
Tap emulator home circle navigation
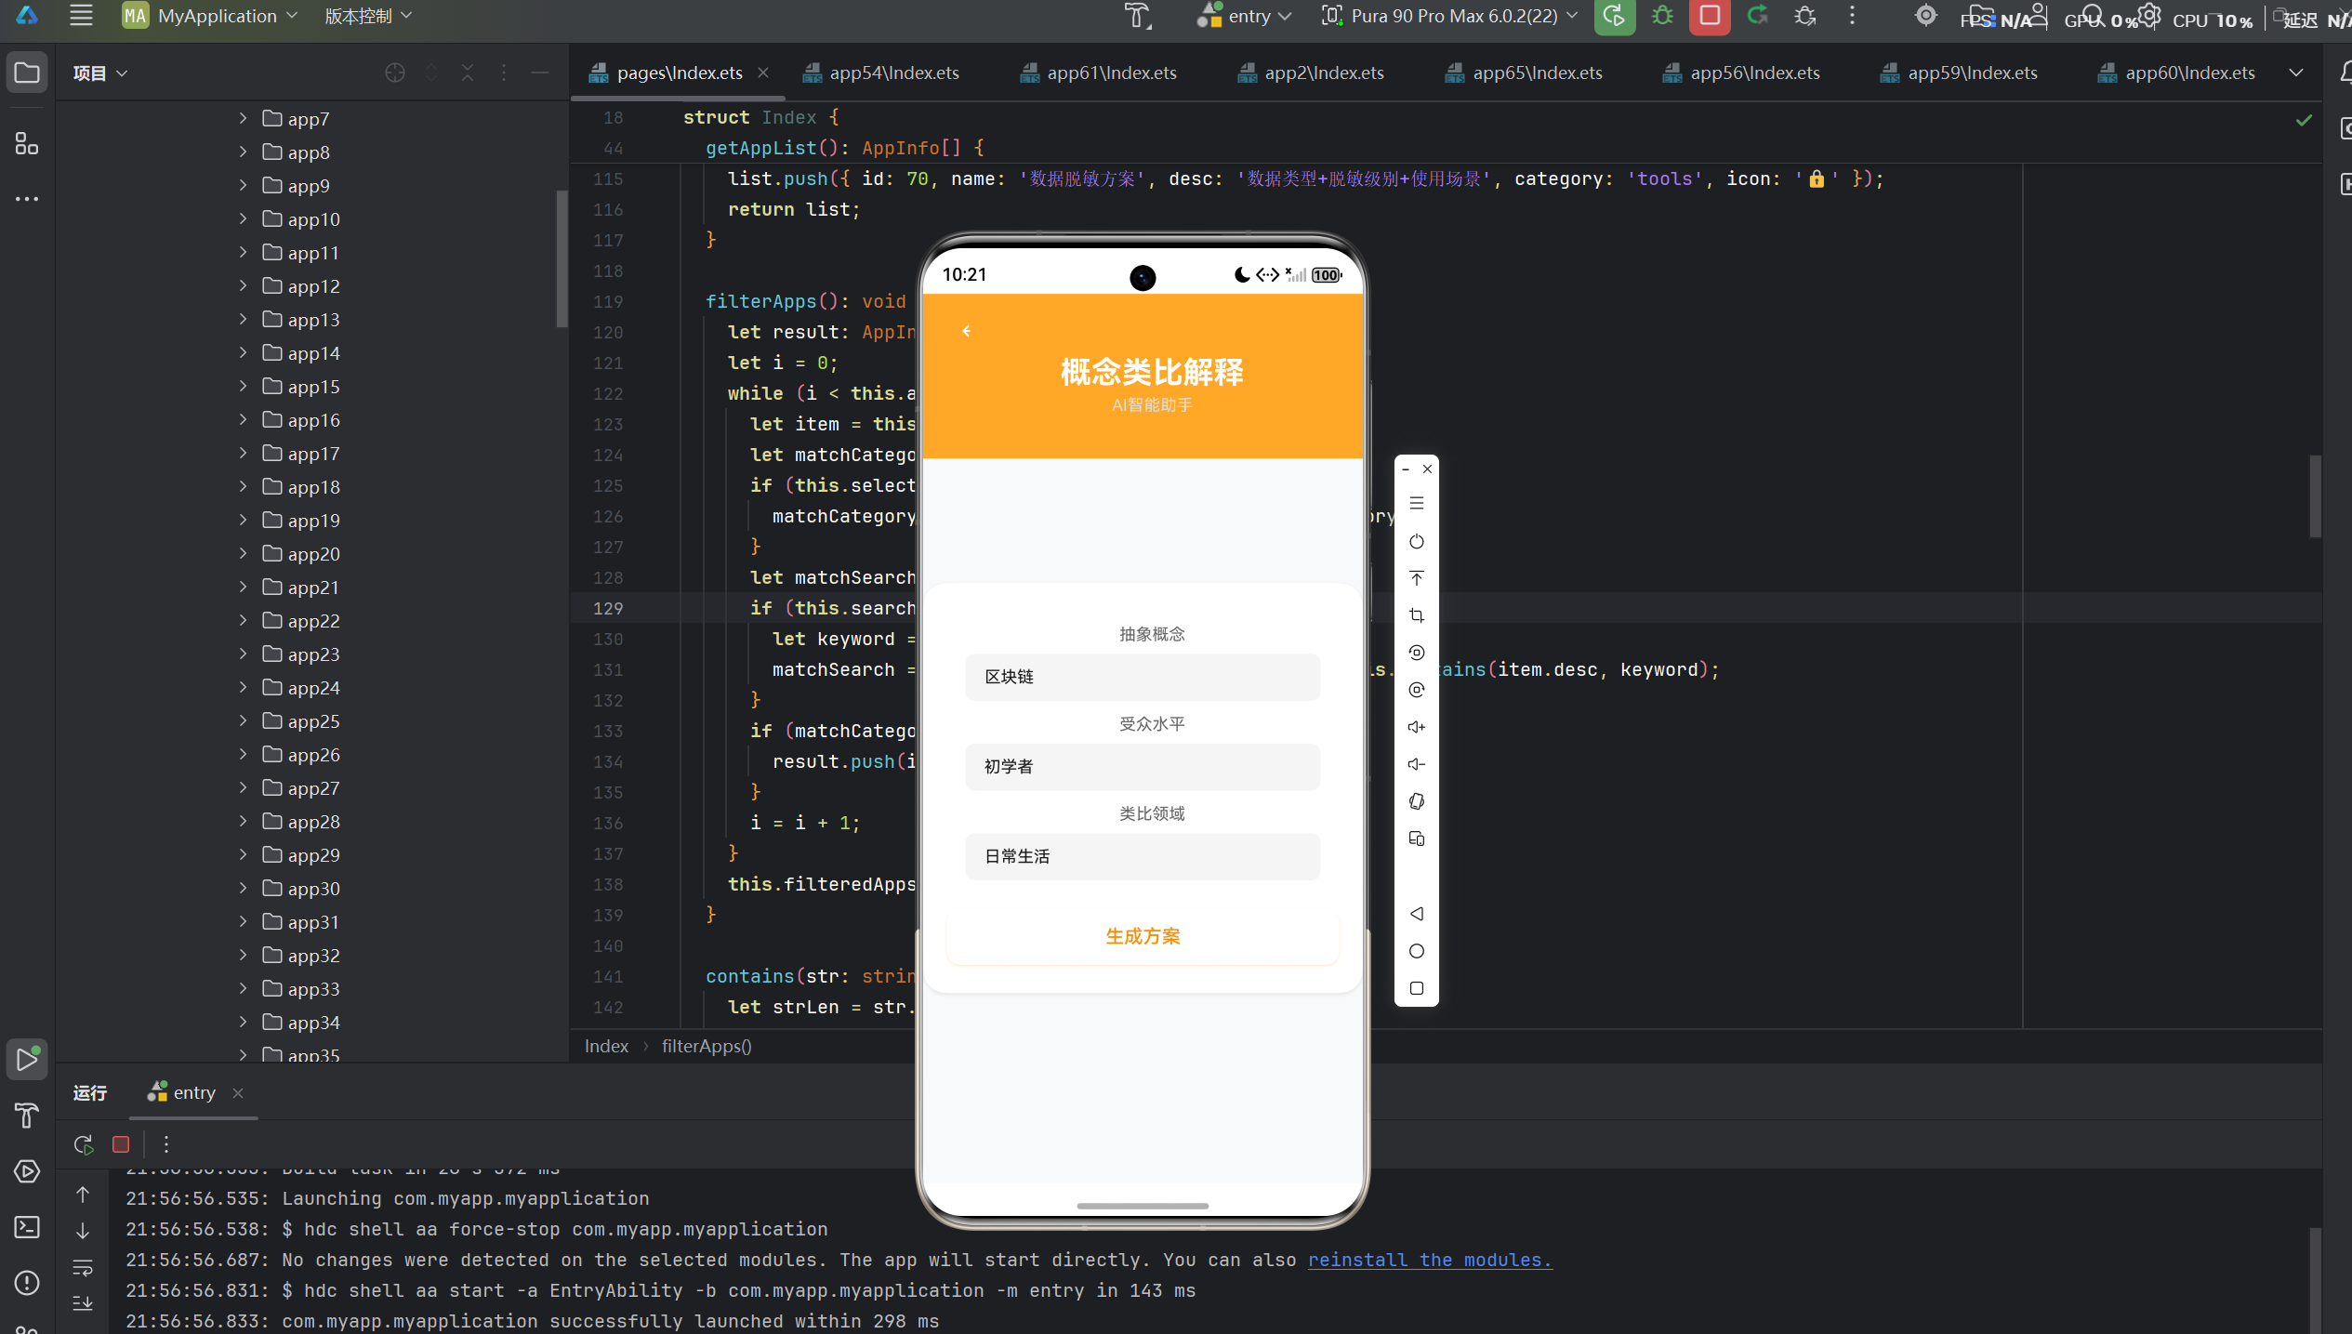point(1417,951)
